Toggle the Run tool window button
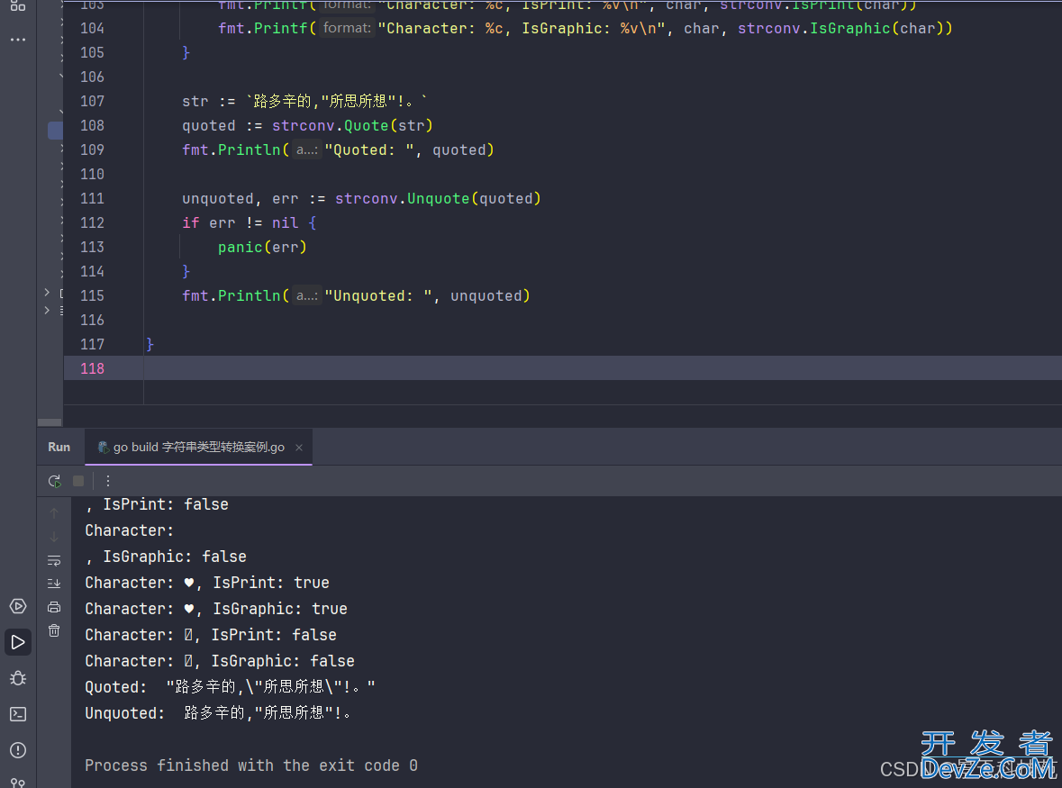Image resolution: width=1062 pixels, height=788 pixels. 18,642
